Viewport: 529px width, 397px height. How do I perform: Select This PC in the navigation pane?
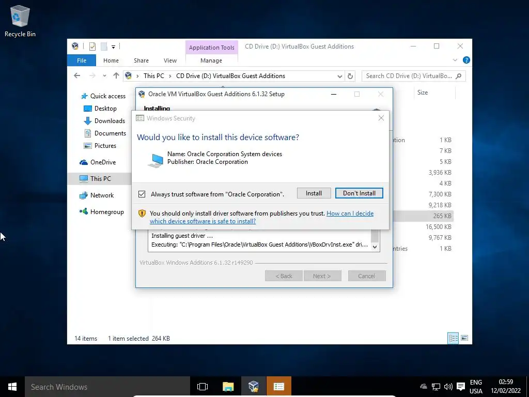point(100,178)
